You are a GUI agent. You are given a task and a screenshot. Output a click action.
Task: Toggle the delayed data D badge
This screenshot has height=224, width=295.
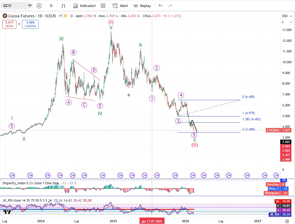coord(65,16)
